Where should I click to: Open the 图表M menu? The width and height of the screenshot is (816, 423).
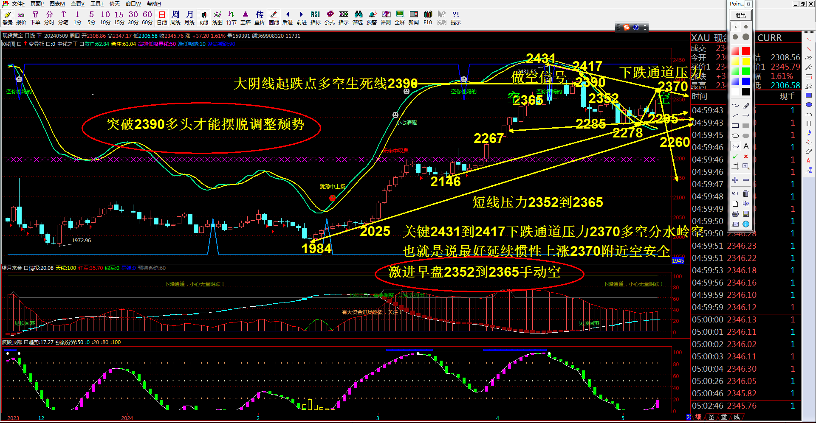[57, 4]
